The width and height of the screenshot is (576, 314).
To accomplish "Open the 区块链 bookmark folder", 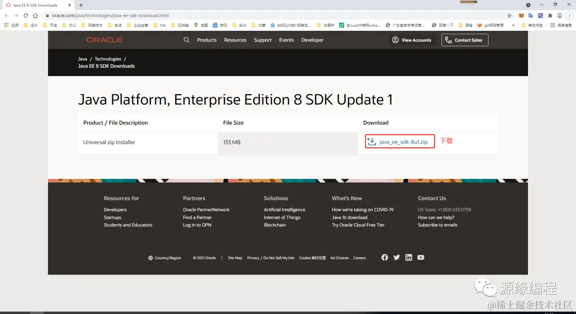I will tap(180, 26).
